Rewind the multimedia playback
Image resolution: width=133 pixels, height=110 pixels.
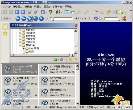[18, 19]
